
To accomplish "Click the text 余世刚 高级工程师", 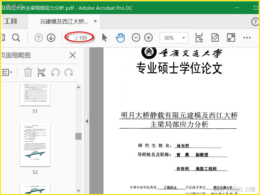I will [x=197, y=169].
